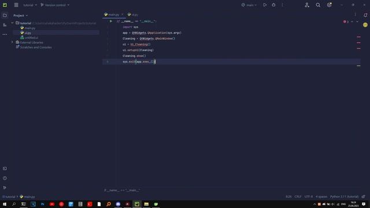This screenshot has height=208, width=370.
Task: Toggle read-only lock icon in status bar
Action: (364, 196)
